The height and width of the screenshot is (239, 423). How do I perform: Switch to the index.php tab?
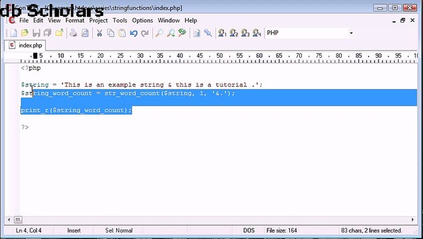pyautogui.click(x=25, y=45)
